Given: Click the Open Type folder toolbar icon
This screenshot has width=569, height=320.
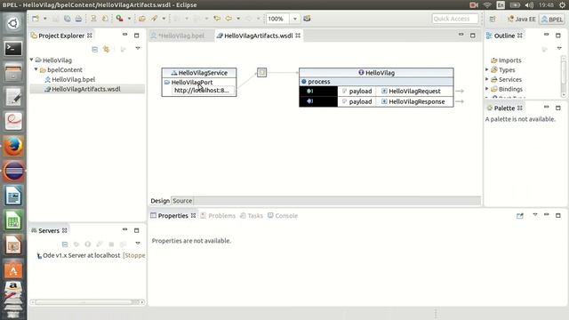Looking at the screenshot, I should 142,19.
